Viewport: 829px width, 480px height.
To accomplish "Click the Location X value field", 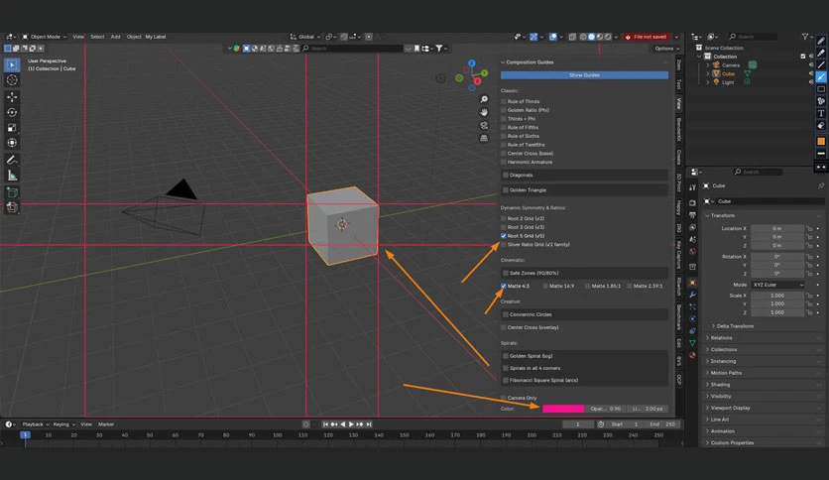I will click(x=777, y=228).
